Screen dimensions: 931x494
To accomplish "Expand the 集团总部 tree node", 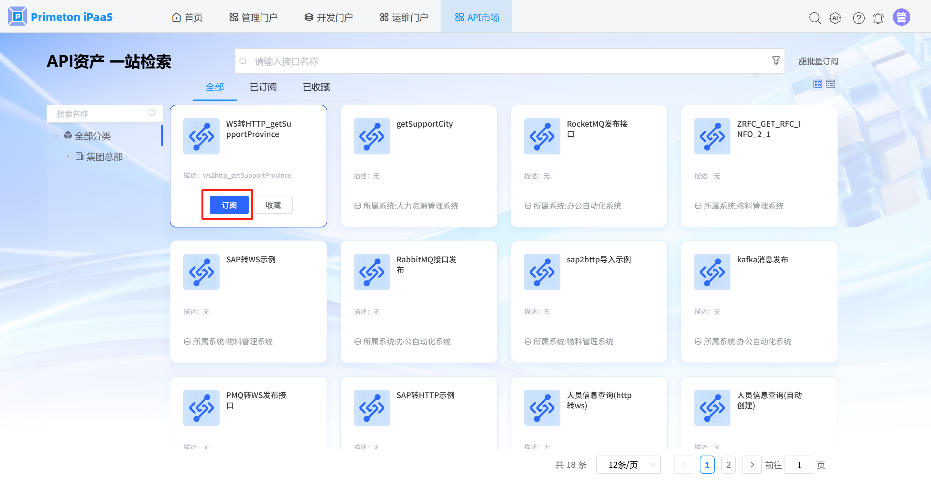I will click(x=68, y=156).
